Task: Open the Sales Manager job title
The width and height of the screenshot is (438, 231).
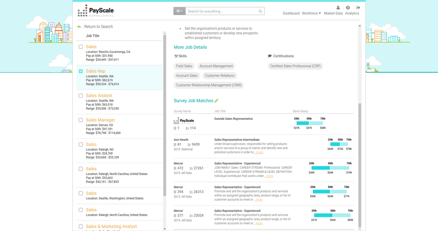Action: click(x=101, y=120)
